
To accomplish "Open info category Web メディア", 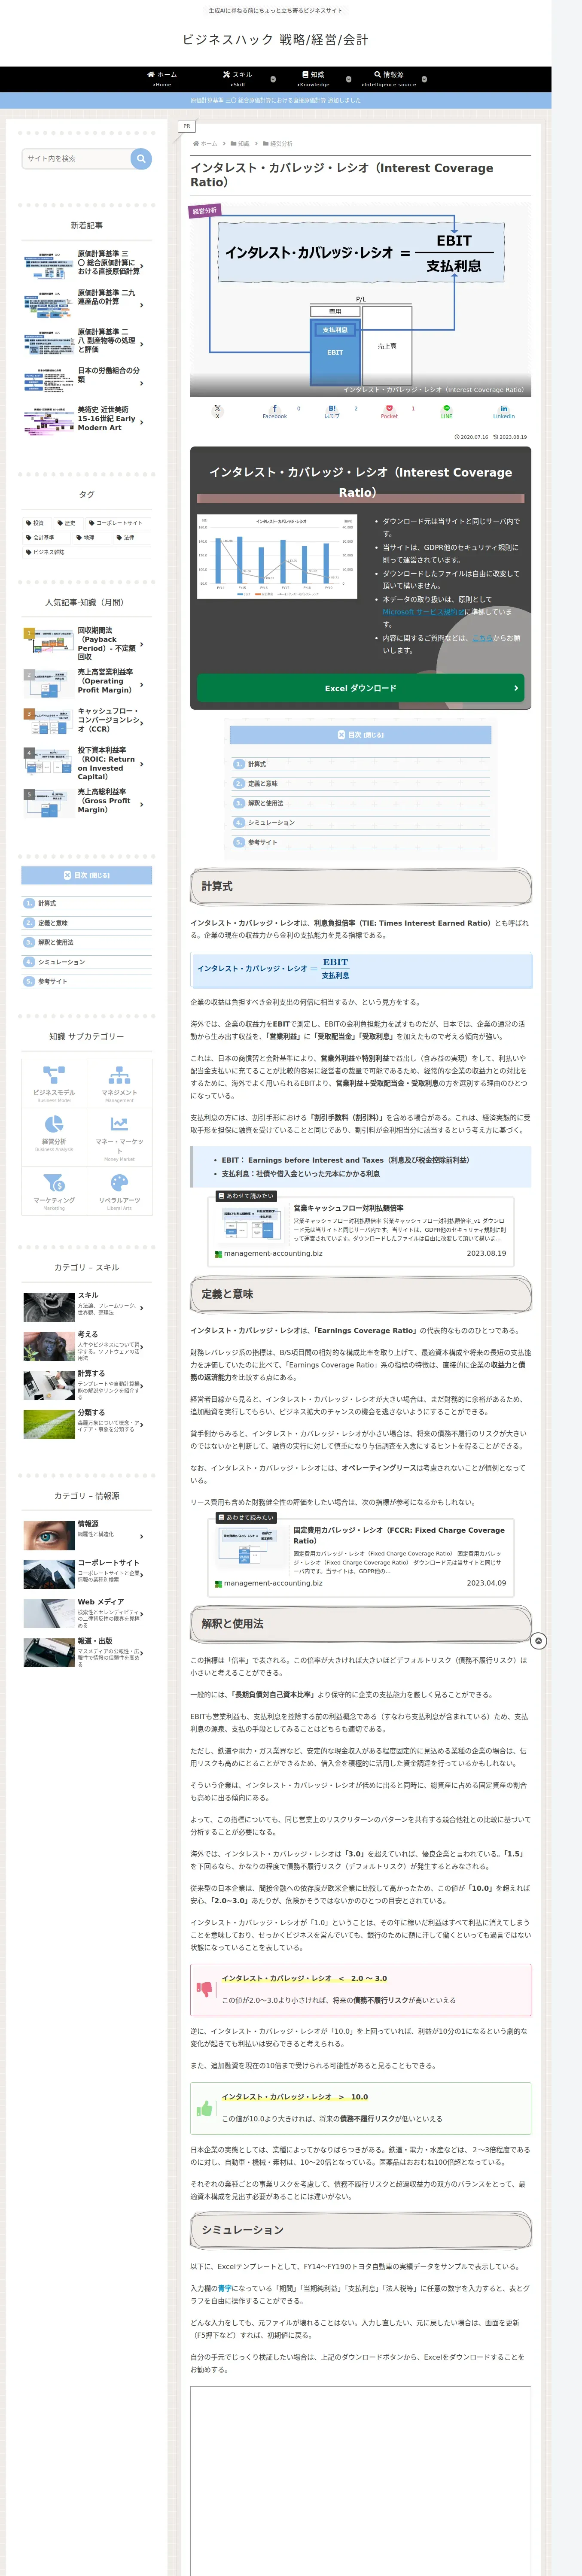I will click(x=87, y=1613).
